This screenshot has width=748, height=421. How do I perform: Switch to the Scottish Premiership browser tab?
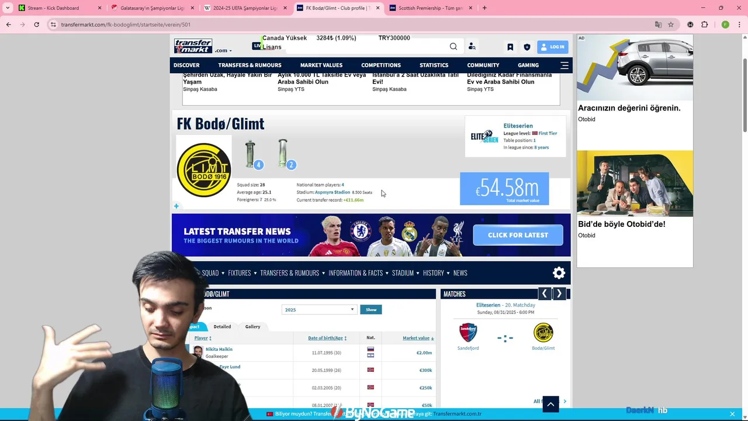pos(430,8)
